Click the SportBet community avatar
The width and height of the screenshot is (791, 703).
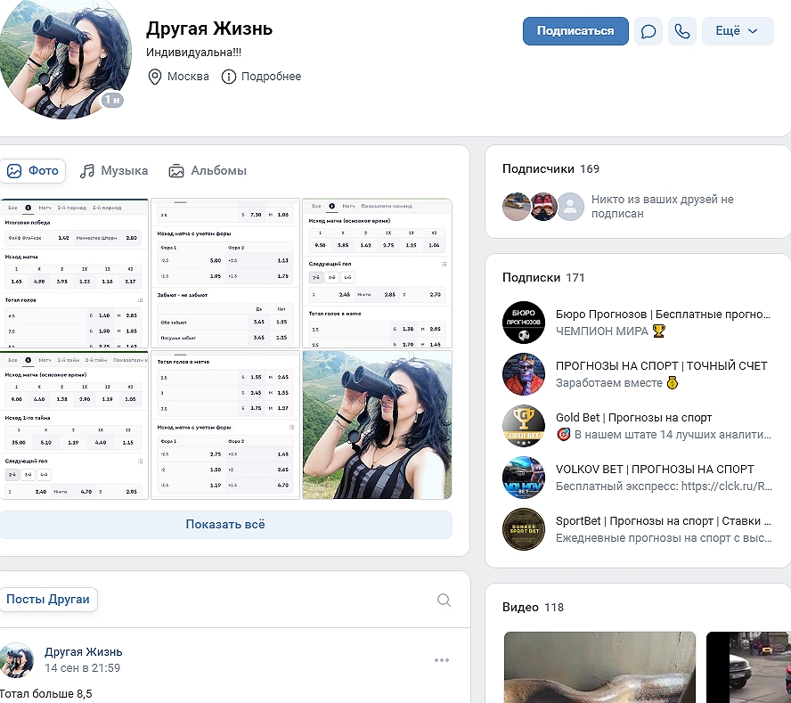[523, 529]
